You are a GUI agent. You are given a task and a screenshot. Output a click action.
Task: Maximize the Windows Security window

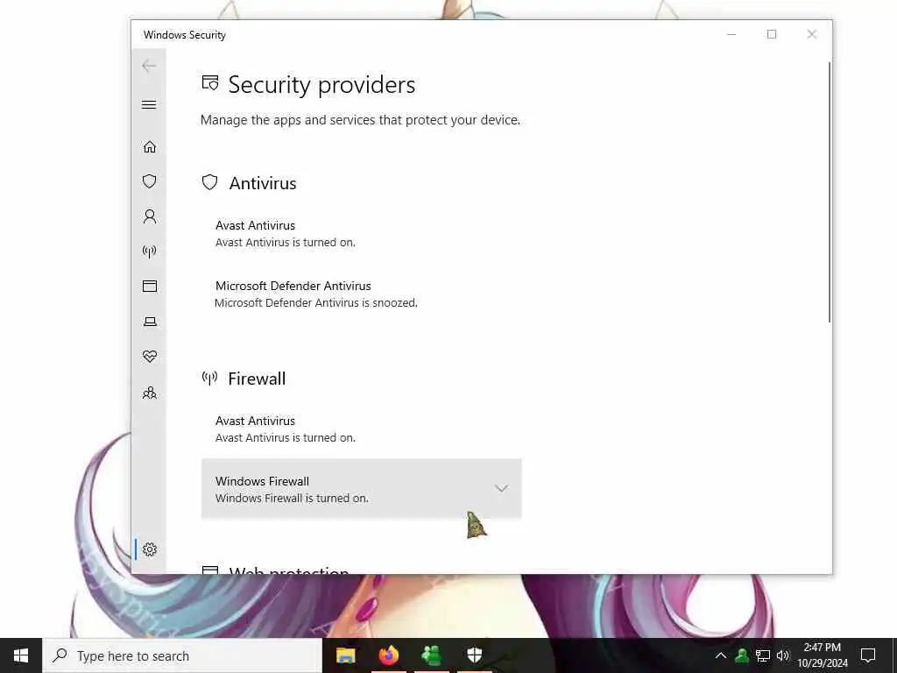click(772, 34)
